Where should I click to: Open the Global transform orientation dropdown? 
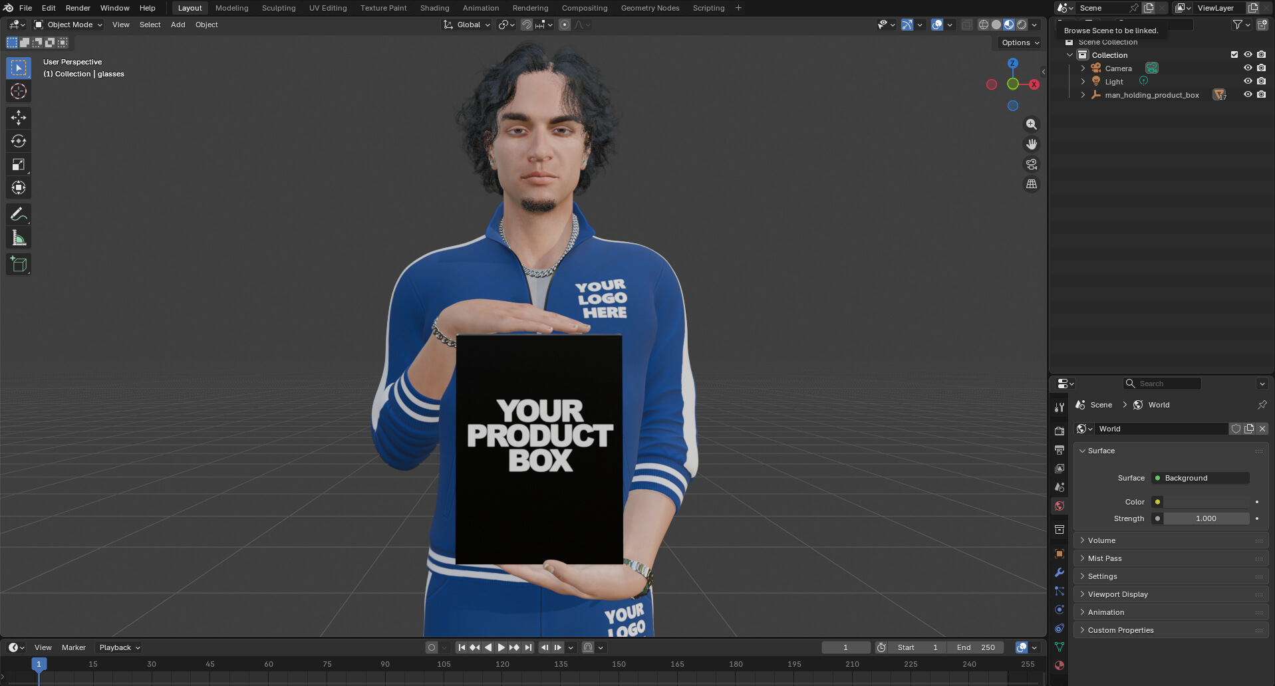click(x=467, y=25)
